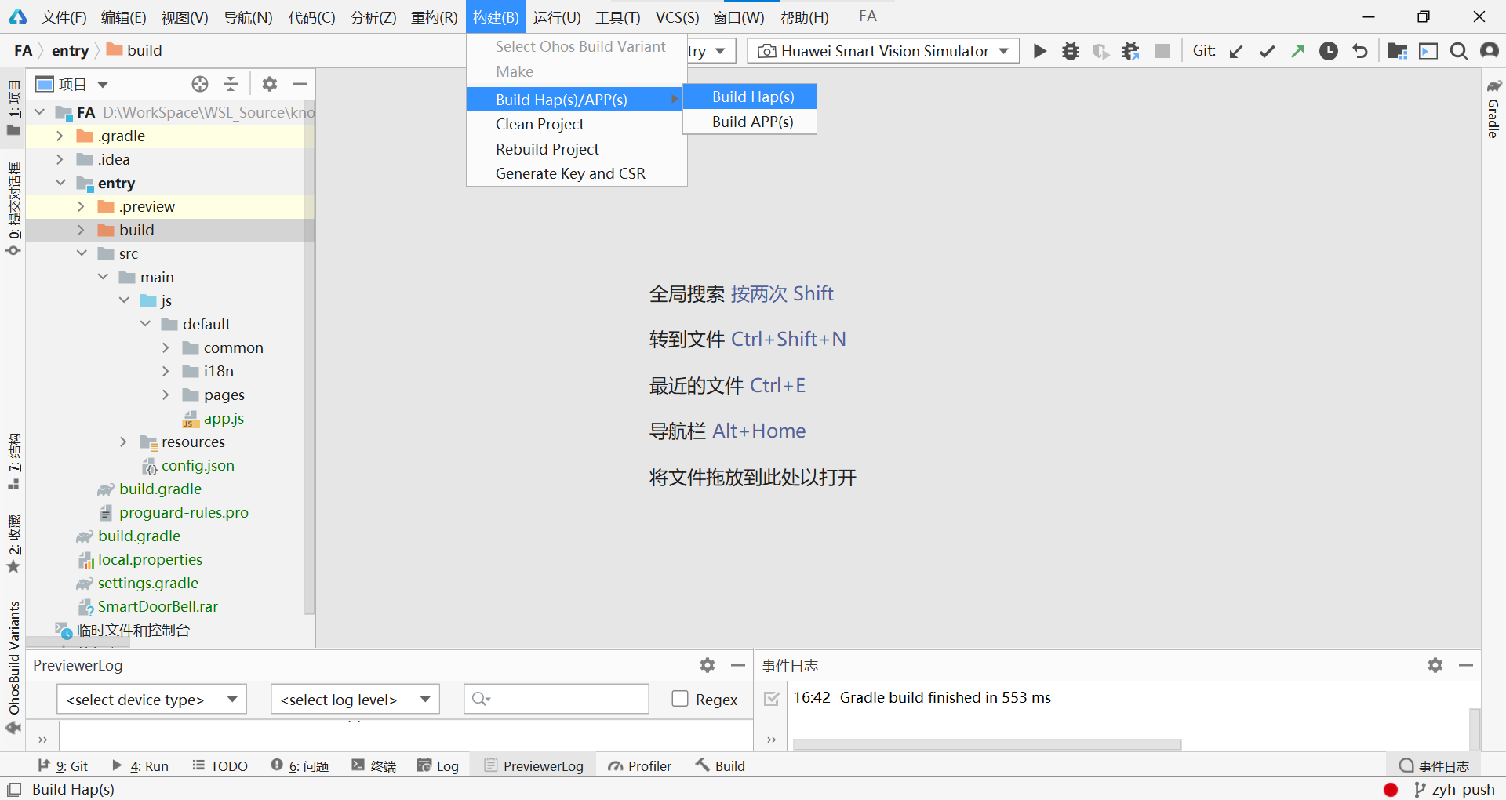Click the search magnifier icon in toolbar
The image size is (1506, 800).
(x=1458, y=51)
